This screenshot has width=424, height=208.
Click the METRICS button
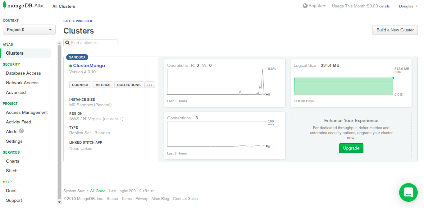pos(103,85)
